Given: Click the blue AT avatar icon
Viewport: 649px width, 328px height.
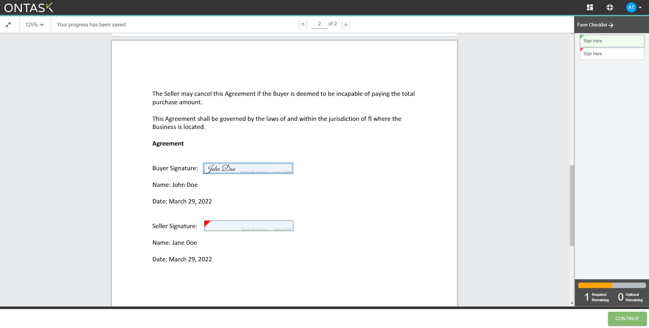Looking at the screenshot, I should [631, 7].
